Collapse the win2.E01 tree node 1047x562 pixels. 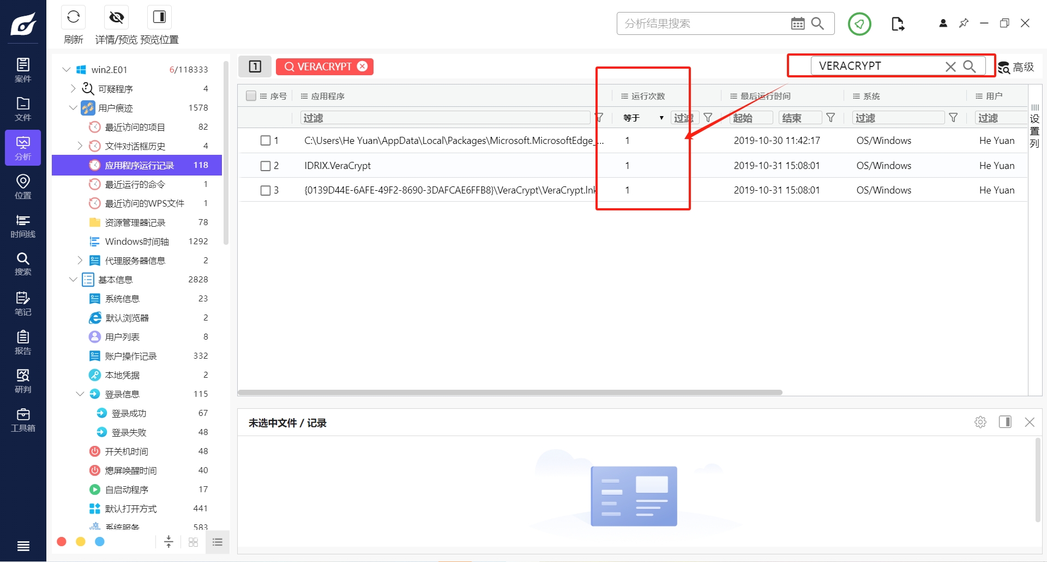67,70
